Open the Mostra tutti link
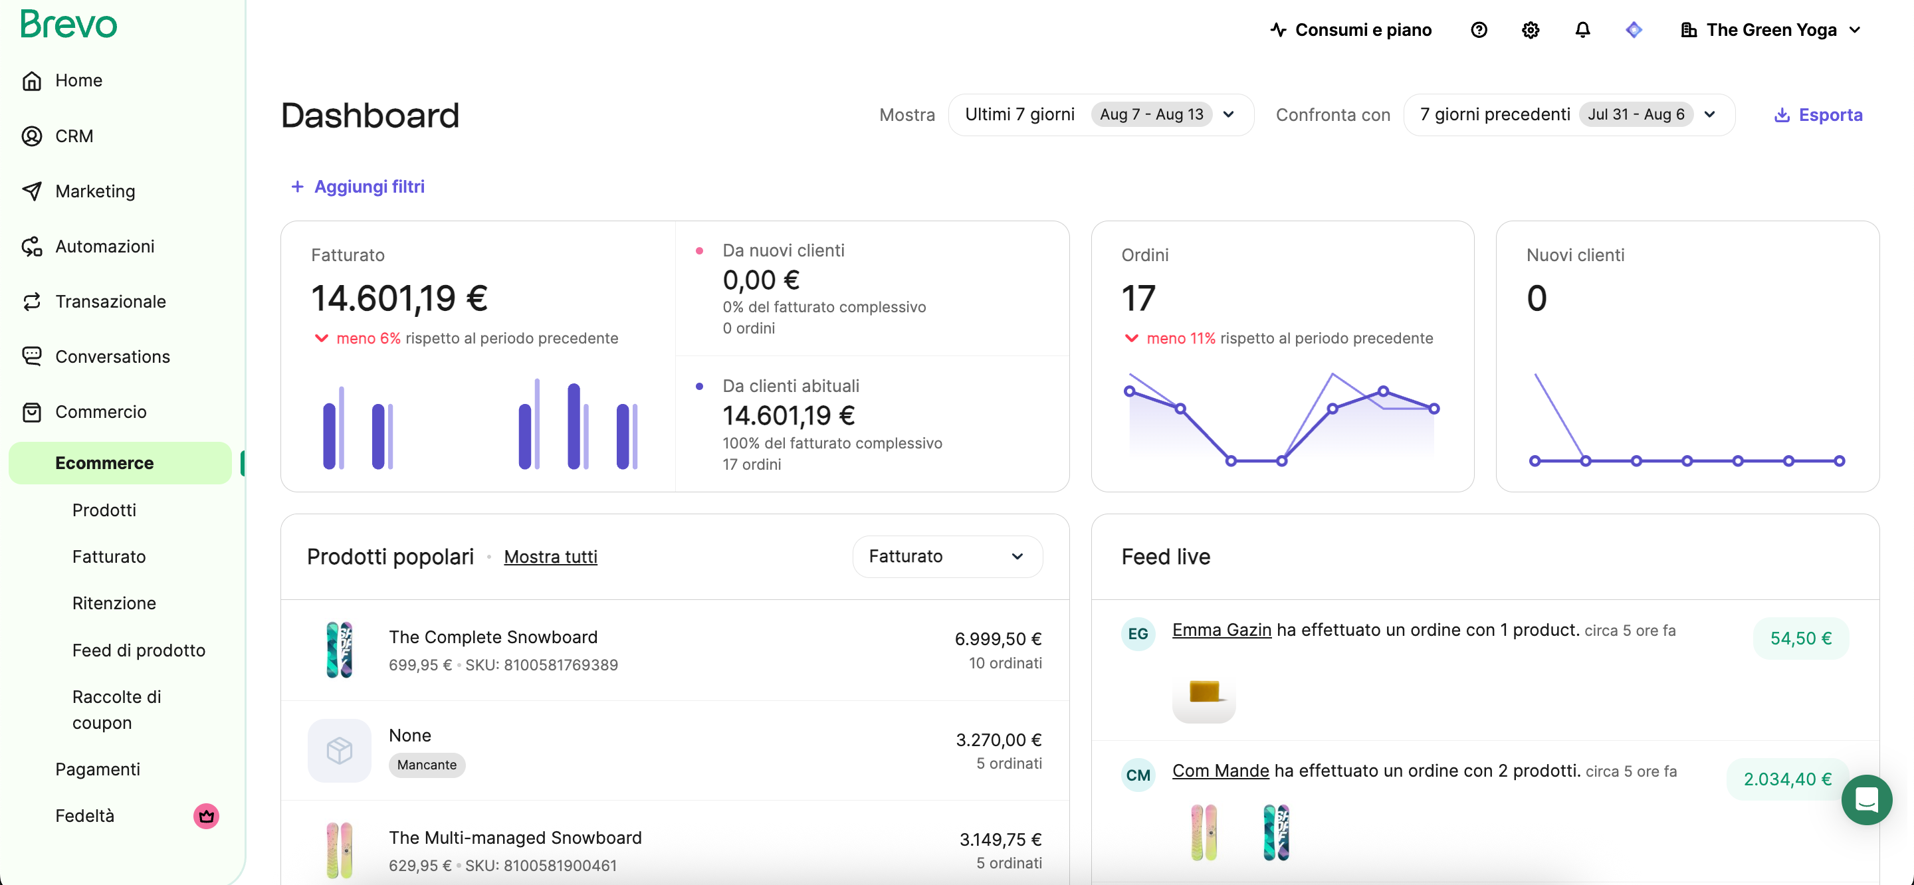The image size is (1914, 885). pyautogui.click(x=550, y=557)
